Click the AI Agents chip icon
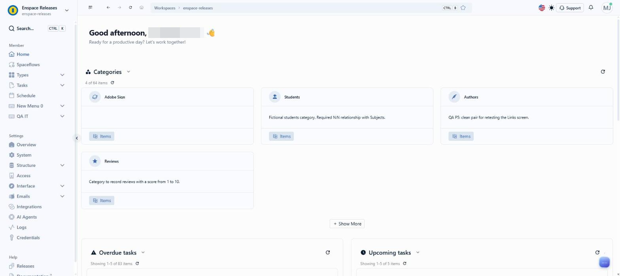620x276 pixels. point(12,217)
